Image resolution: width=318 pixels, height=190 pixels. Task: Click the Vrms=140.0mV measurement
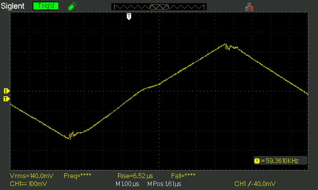pyautogui.click(x=32, y=176)
